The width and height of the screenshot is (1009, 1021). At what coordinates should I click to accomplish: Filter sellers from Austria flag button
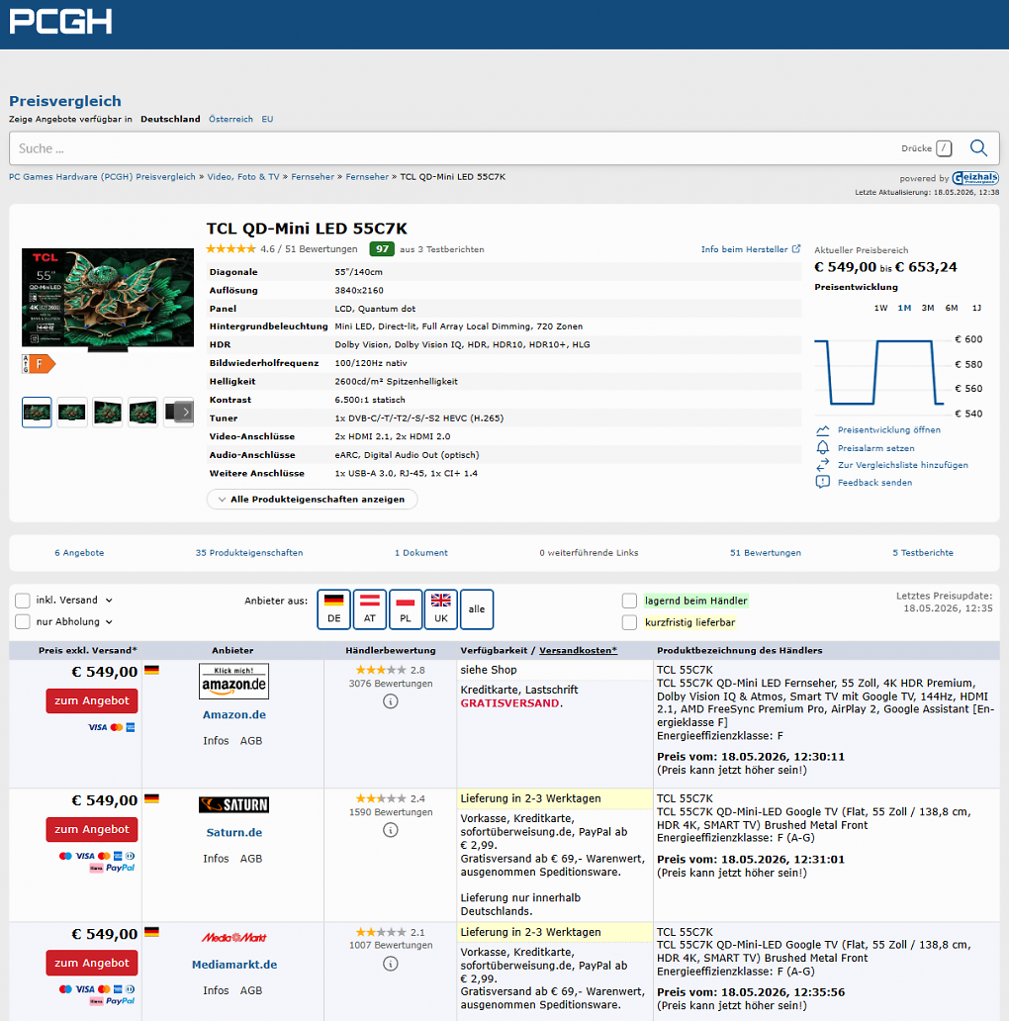pos(370,609)
